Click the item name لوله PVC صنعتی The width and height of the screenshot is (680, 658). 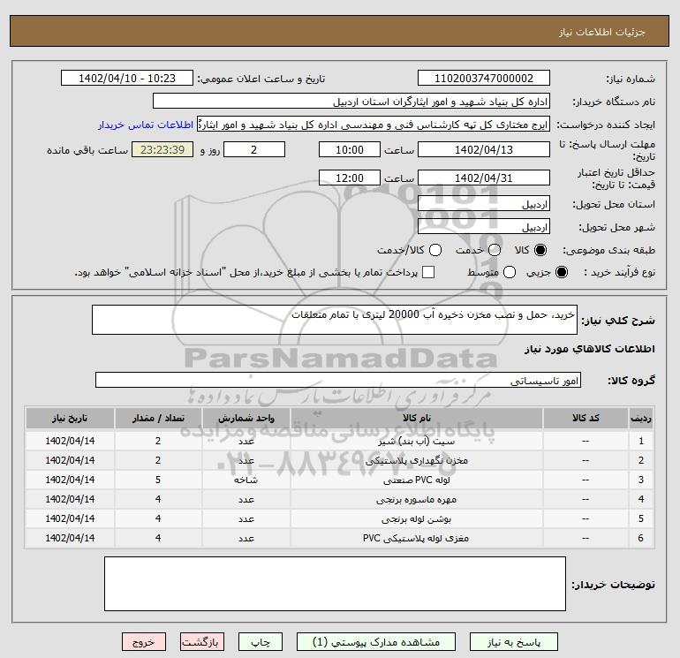coord(416,480)
